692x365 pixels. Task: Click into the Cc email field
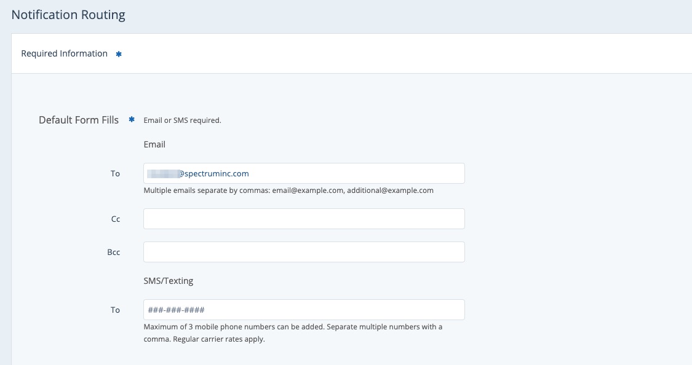point(304,219)
